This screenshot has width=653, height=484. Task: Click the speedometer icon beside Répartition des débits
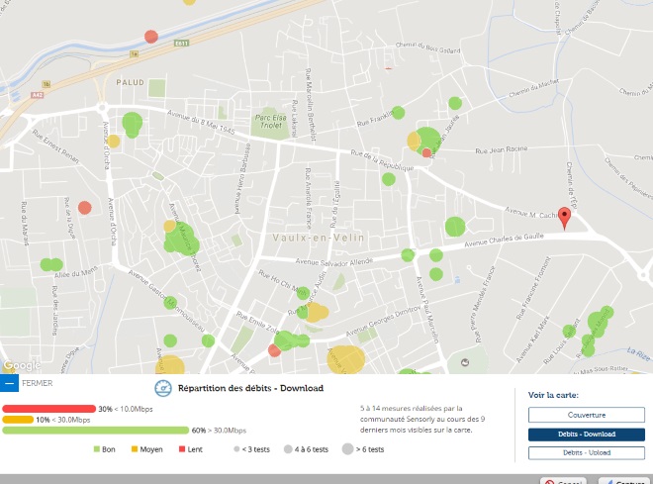coord(164,388)
